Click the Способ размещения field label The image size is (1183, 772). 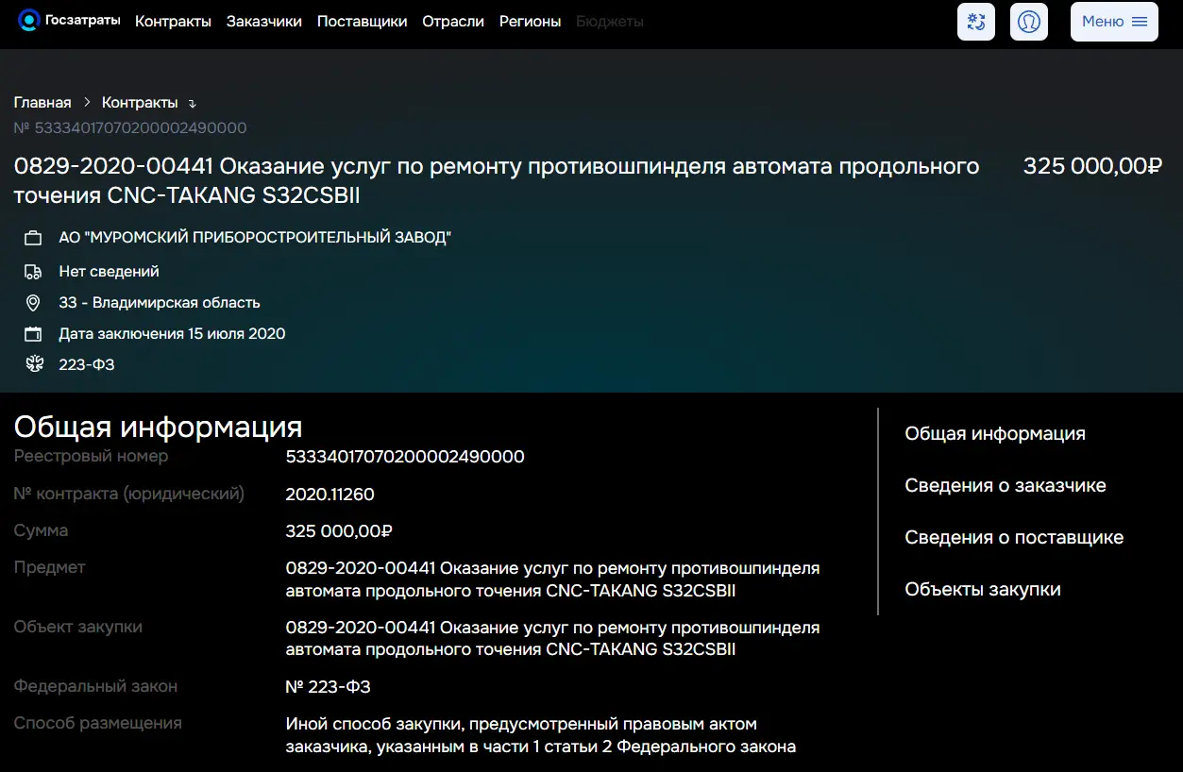point(97,723)
